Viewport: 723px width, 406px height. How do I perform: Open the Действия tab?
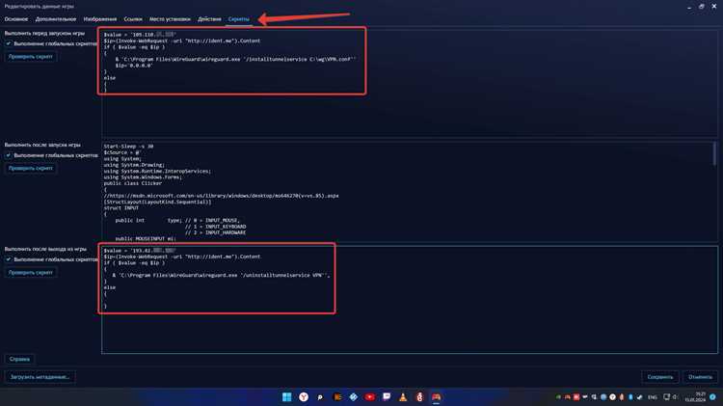click(x=209, y=19)
